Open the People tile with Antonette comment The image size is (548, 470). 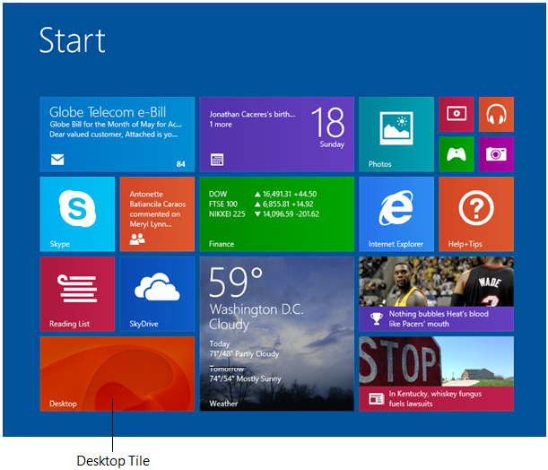click(x=157, y=213)
